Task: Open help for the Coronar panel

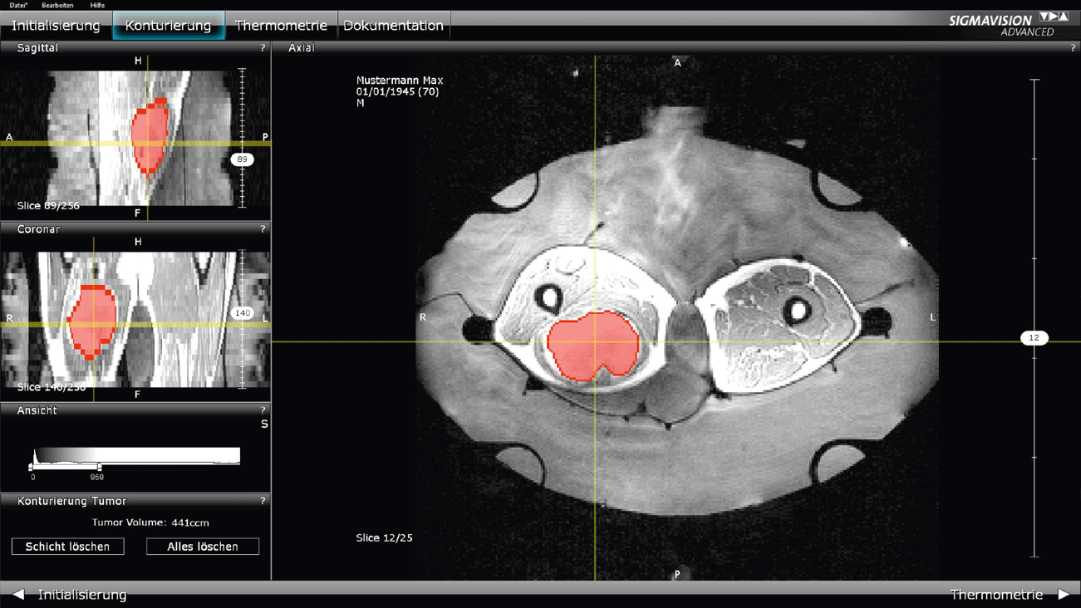Action: tap(263, 229)
